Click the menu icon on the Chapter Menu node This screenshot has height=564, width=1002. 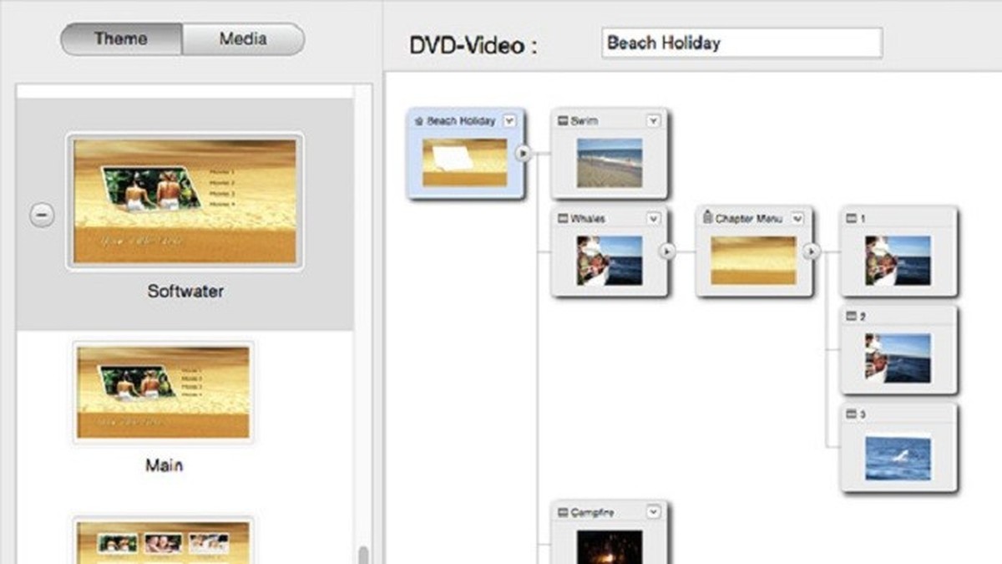[706, 218]
